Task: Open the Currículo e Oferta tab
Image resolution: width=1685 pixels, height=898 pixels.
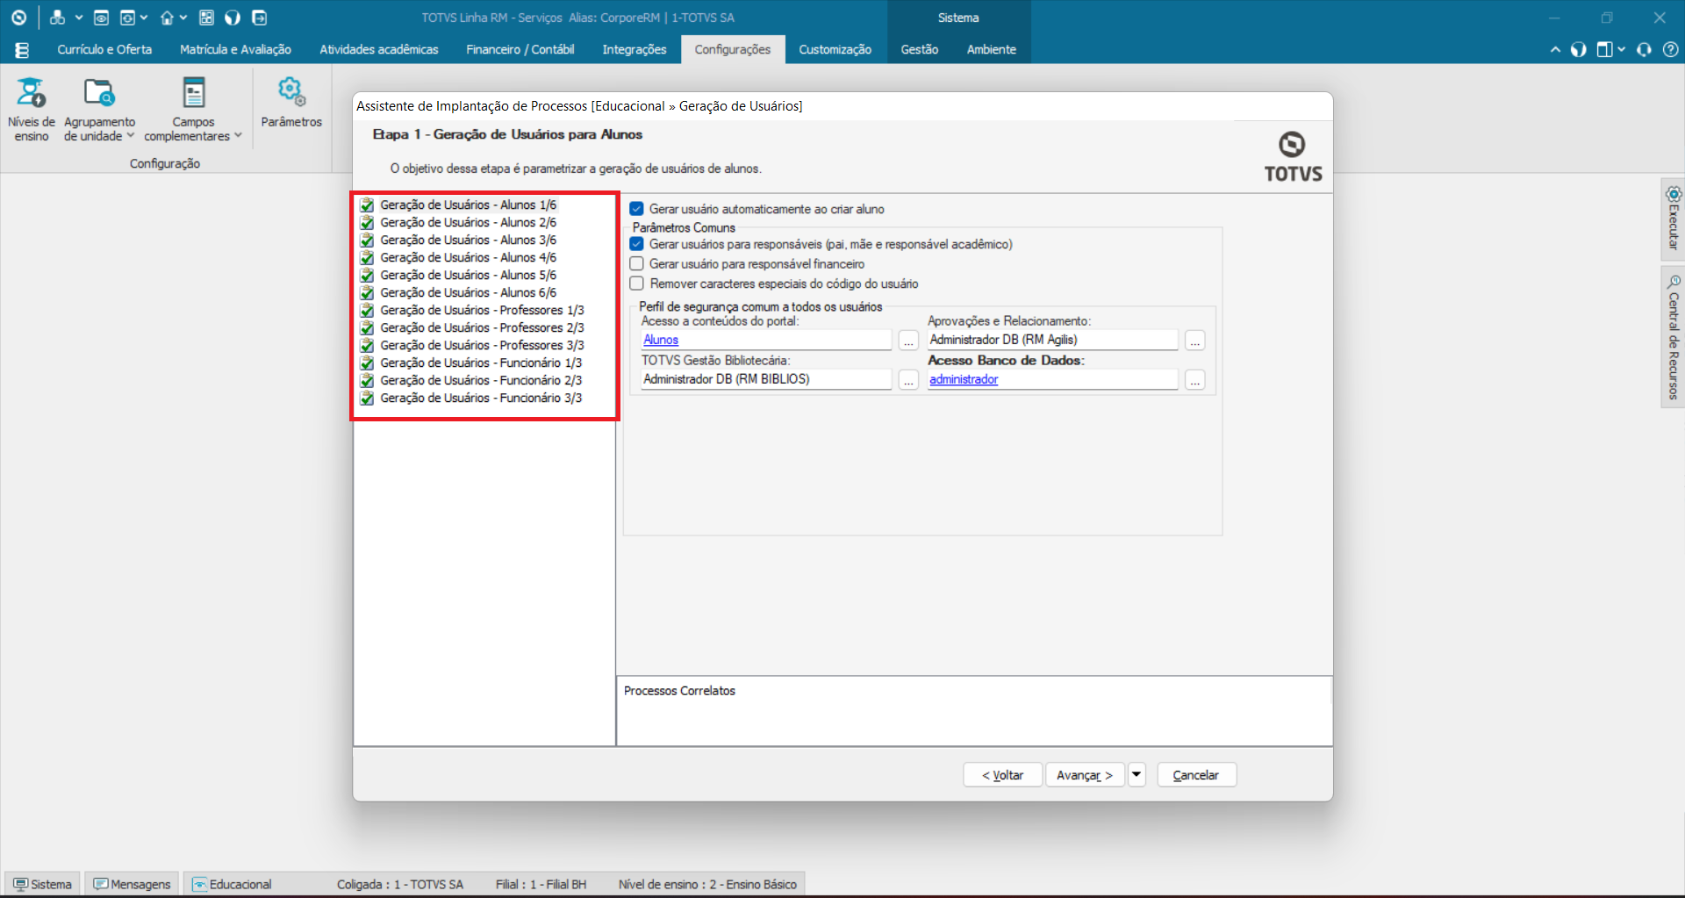Action: [x=104, y=50]
